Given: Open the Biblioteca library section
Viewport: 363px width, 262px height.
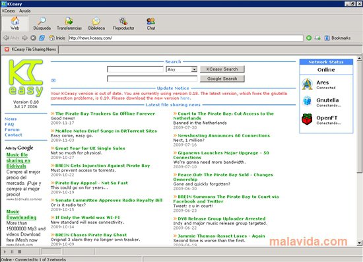Looking at the screenshot, I should click(96, 24).
